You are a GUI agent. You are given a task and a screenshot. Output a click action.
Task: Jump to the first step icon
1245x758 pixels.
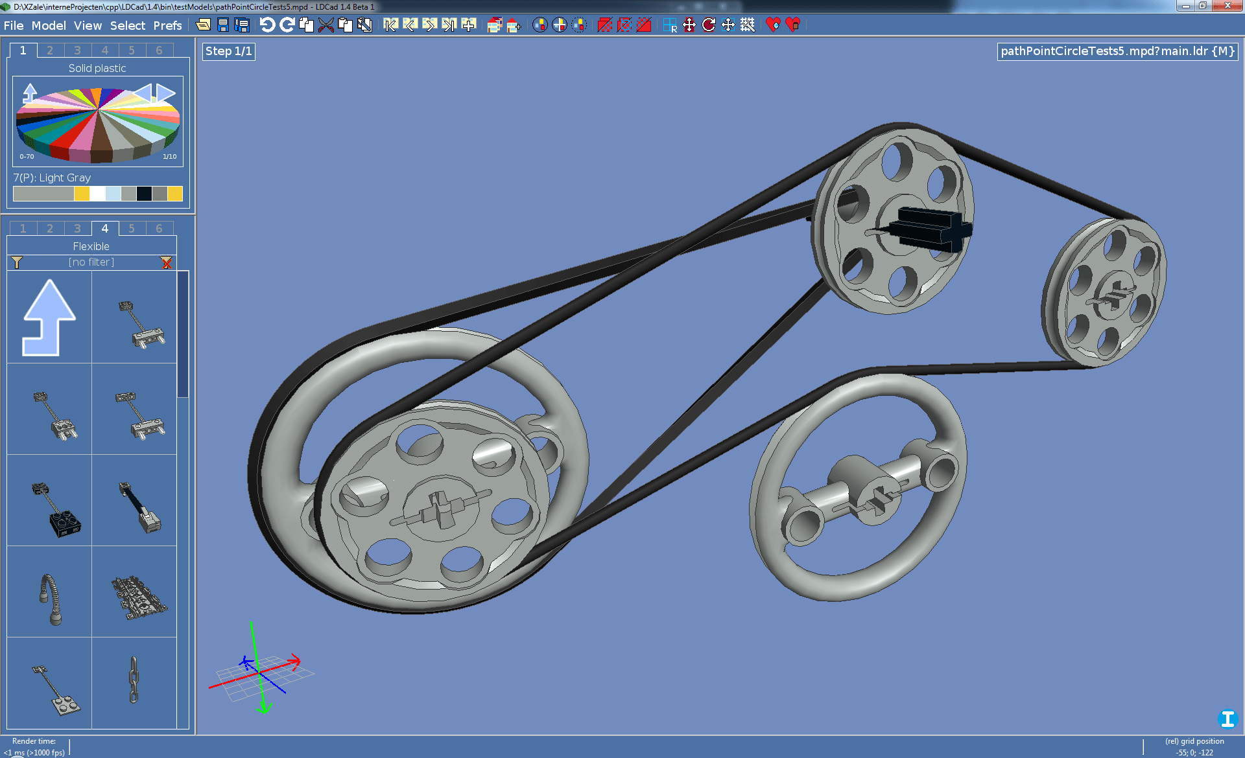point(390,25)
